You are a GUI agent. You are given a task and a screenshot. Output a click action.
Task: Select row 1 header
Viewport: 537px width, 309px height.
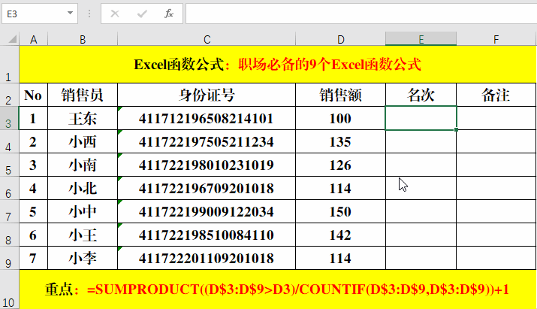click(x=9, y=64)
